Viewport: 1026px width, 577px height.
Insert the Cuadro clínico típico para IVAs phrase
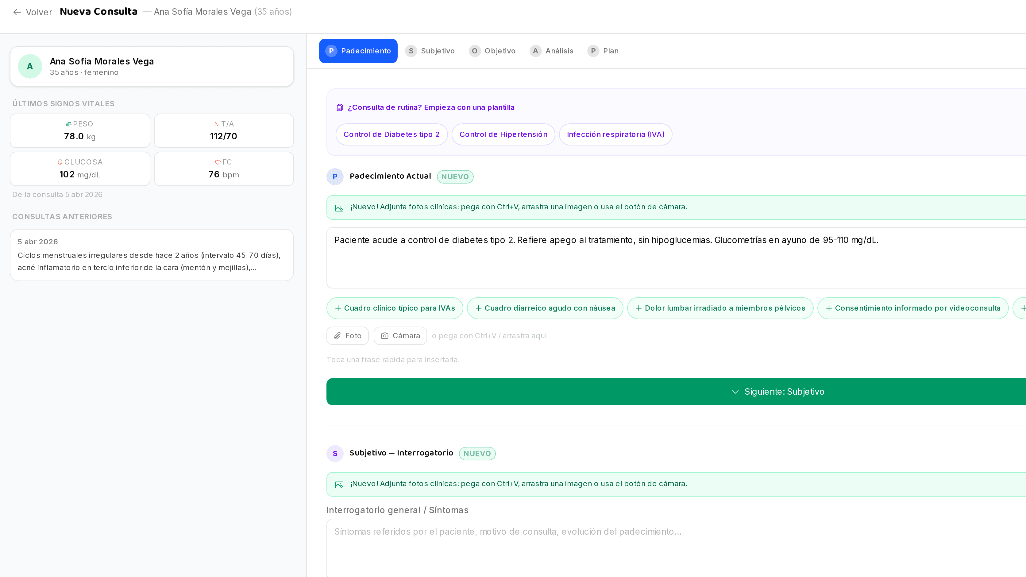(x=395, y=308)
